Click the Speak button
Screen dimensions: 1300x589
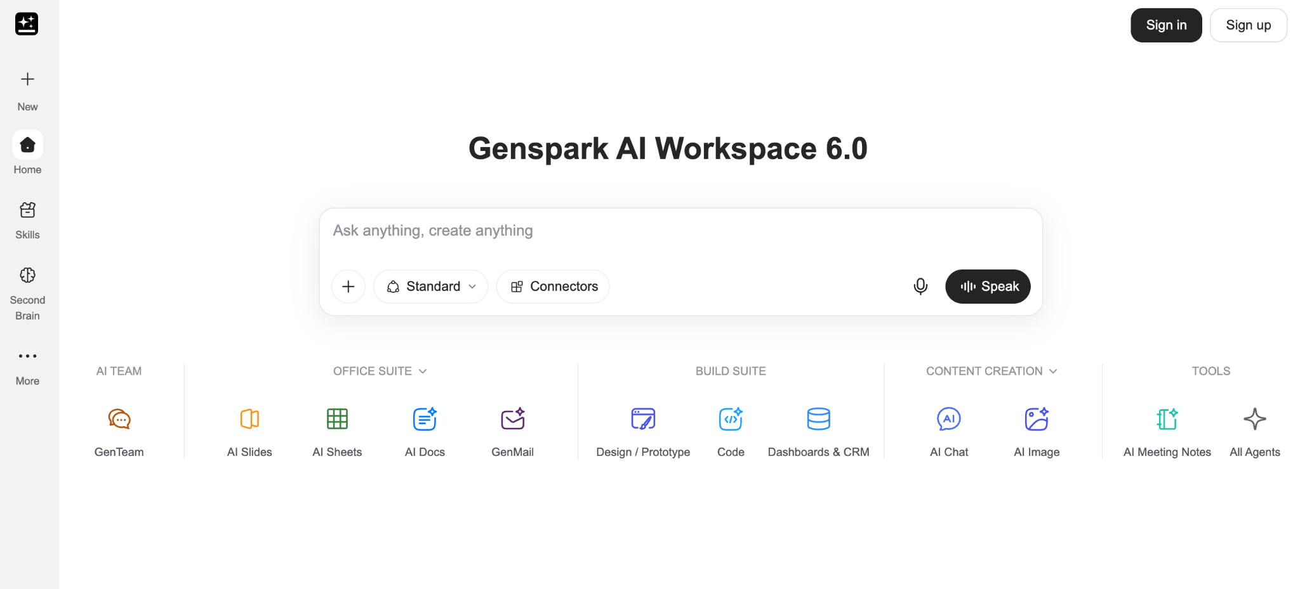pos(988,287)
